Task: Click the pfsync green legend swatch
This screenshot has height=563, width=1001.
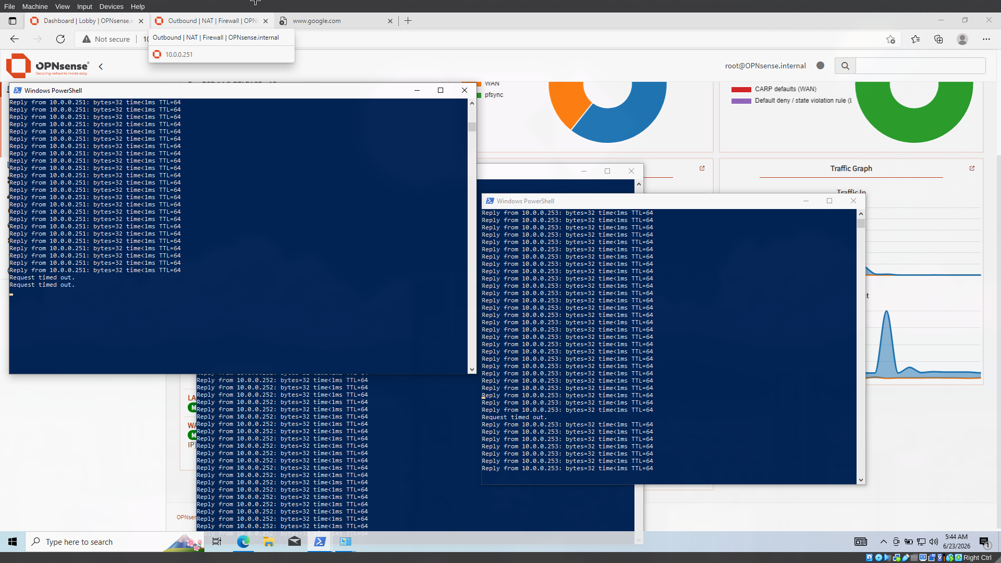Action: point(479,95)
